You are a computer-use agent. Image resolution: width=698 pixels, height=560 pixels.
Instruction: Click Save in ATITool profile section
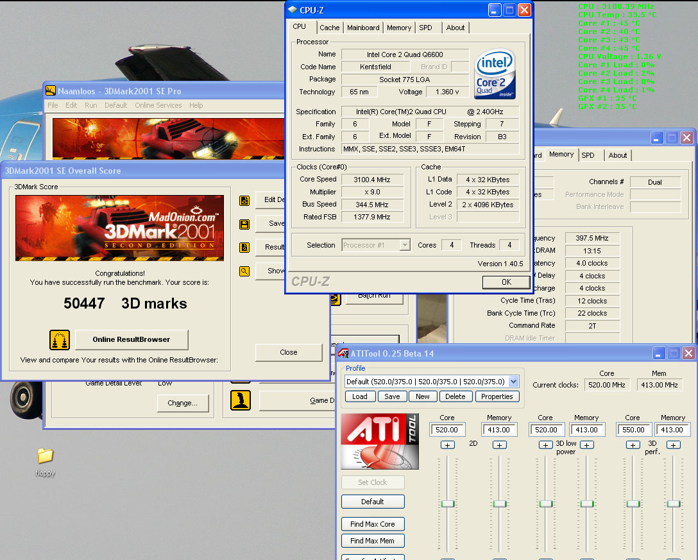coord(392,396)
